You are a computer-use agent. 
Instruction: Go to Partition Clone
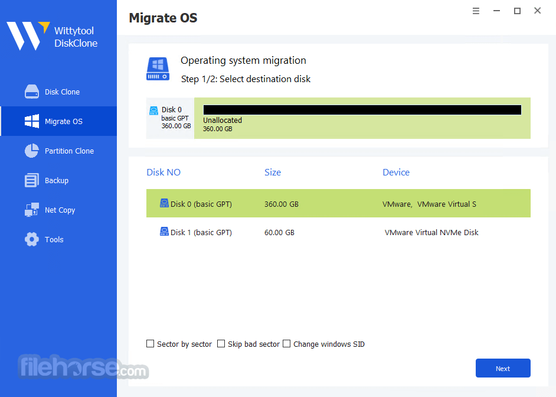tap(58, 151)
